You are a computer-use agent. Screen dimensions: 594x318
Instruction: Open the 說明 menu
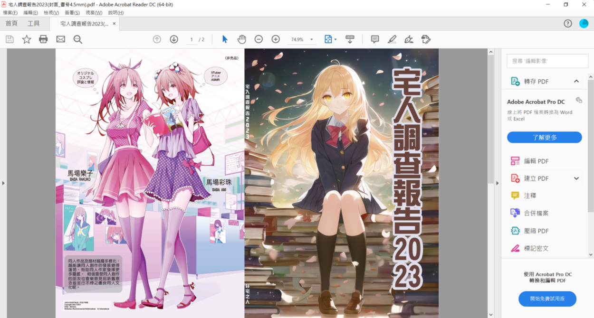pyautogui.click(x=116, y=13)
